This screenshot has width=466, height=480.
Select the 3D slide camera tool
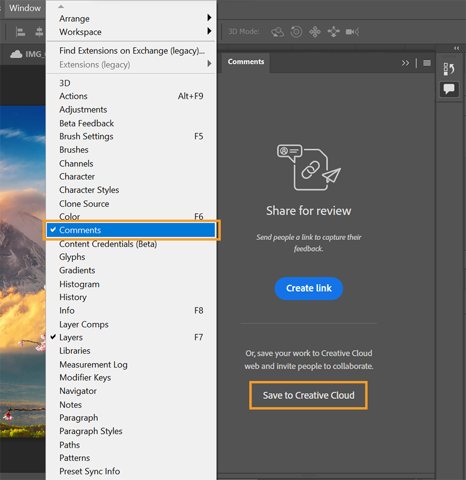333,32
